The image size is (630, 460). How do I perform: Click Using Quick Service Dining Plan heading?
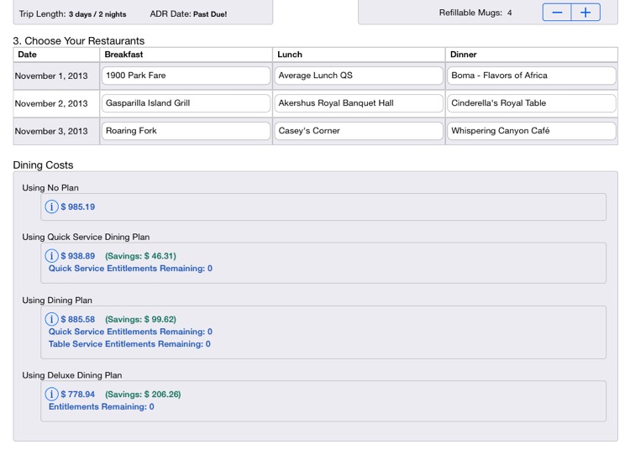pos(86,238)
